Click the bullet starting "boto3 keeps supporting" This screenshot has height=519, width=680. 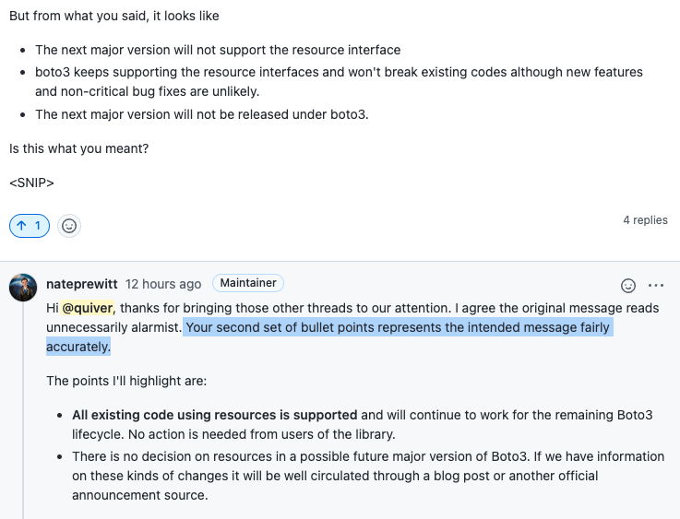tap(339, 81)
